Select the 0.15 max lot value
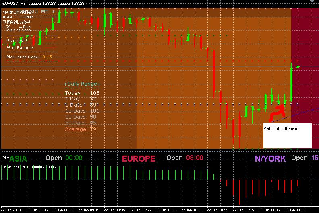The width and height of the screenshot is (319, 213). click(47, 57)
